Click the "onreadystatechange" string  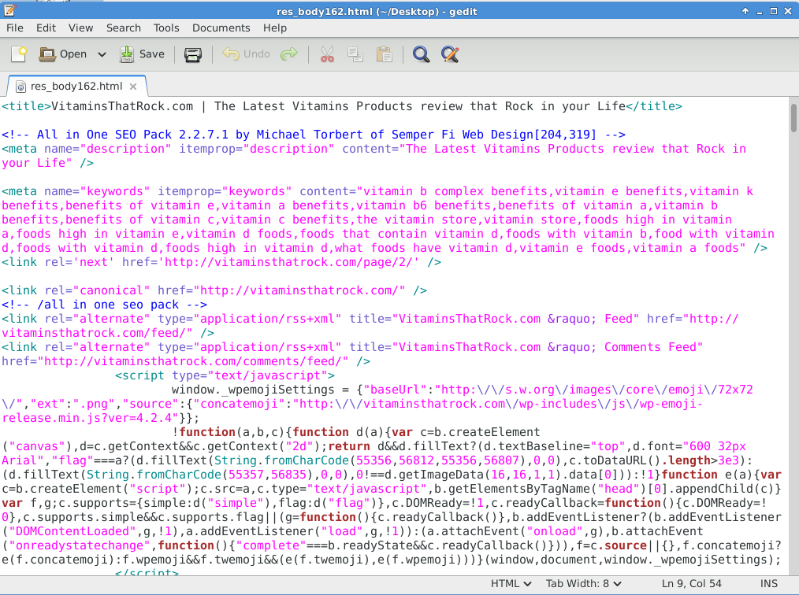(80, 545)
